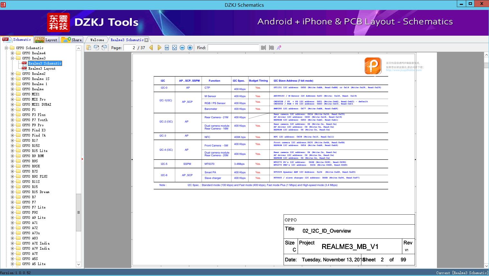Select Realme3 Schematic in the tree
This screenshot has height=276, width=489.
45,63
